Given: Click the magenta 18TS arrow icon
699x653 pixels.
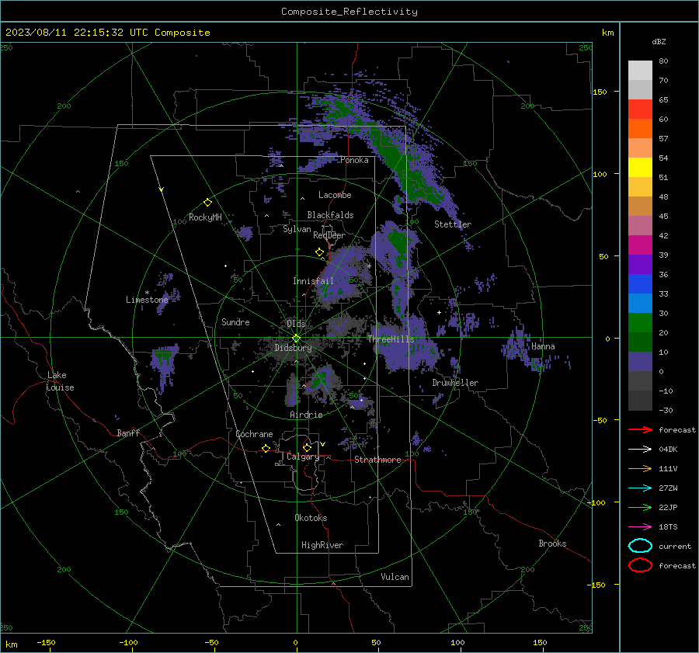Looking at the screenshot, I should (640, 527).
